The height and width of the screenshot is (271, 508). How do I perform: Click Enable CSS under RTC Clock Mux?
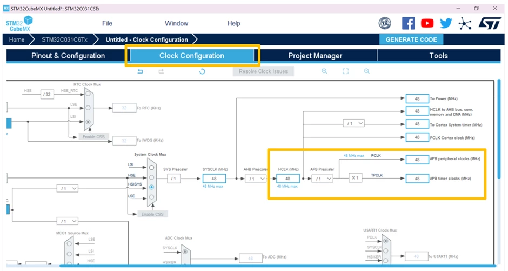tap(93, 137)
